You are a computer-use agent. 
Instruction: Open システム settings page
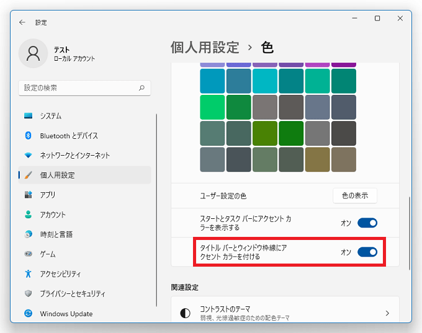coord(84,116)
